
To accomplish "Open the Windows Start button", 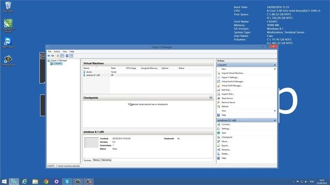I will click(x=4, y=181).
